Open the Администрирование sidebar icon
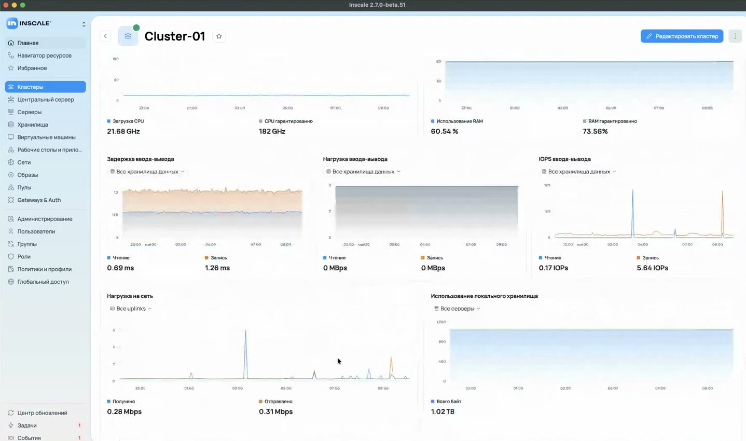Screen dimensions: 746x441 point(11,219)
